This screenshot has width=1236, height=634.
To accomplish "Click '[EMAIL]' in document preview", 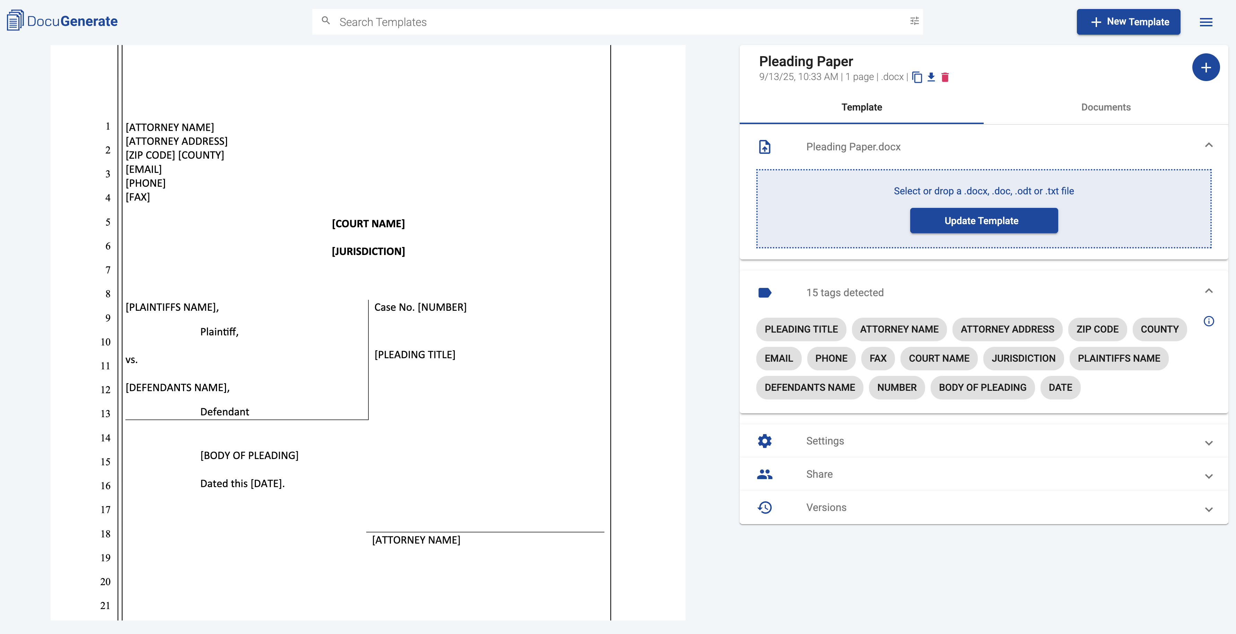I will (143, 169).
